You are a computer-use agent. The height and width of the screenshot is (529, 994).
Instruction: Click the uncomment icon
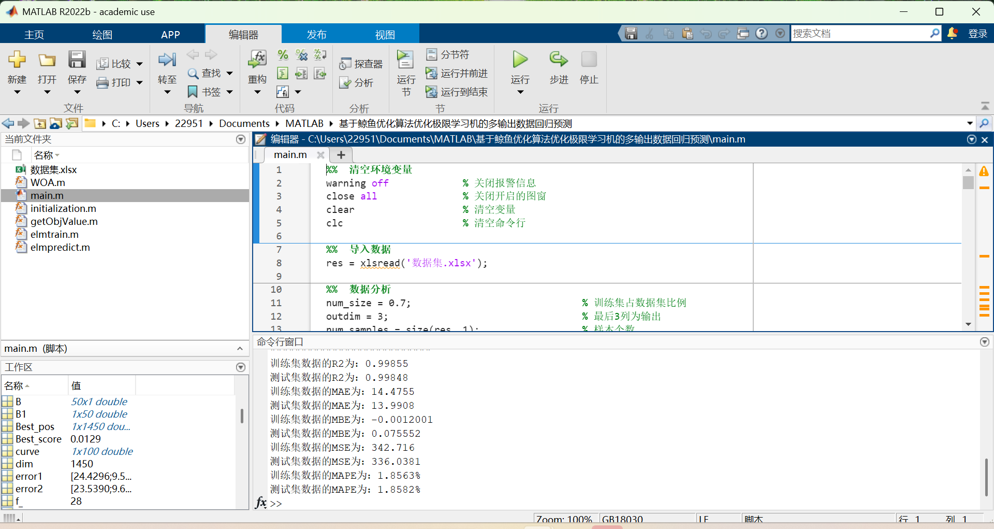pos(301,55)
